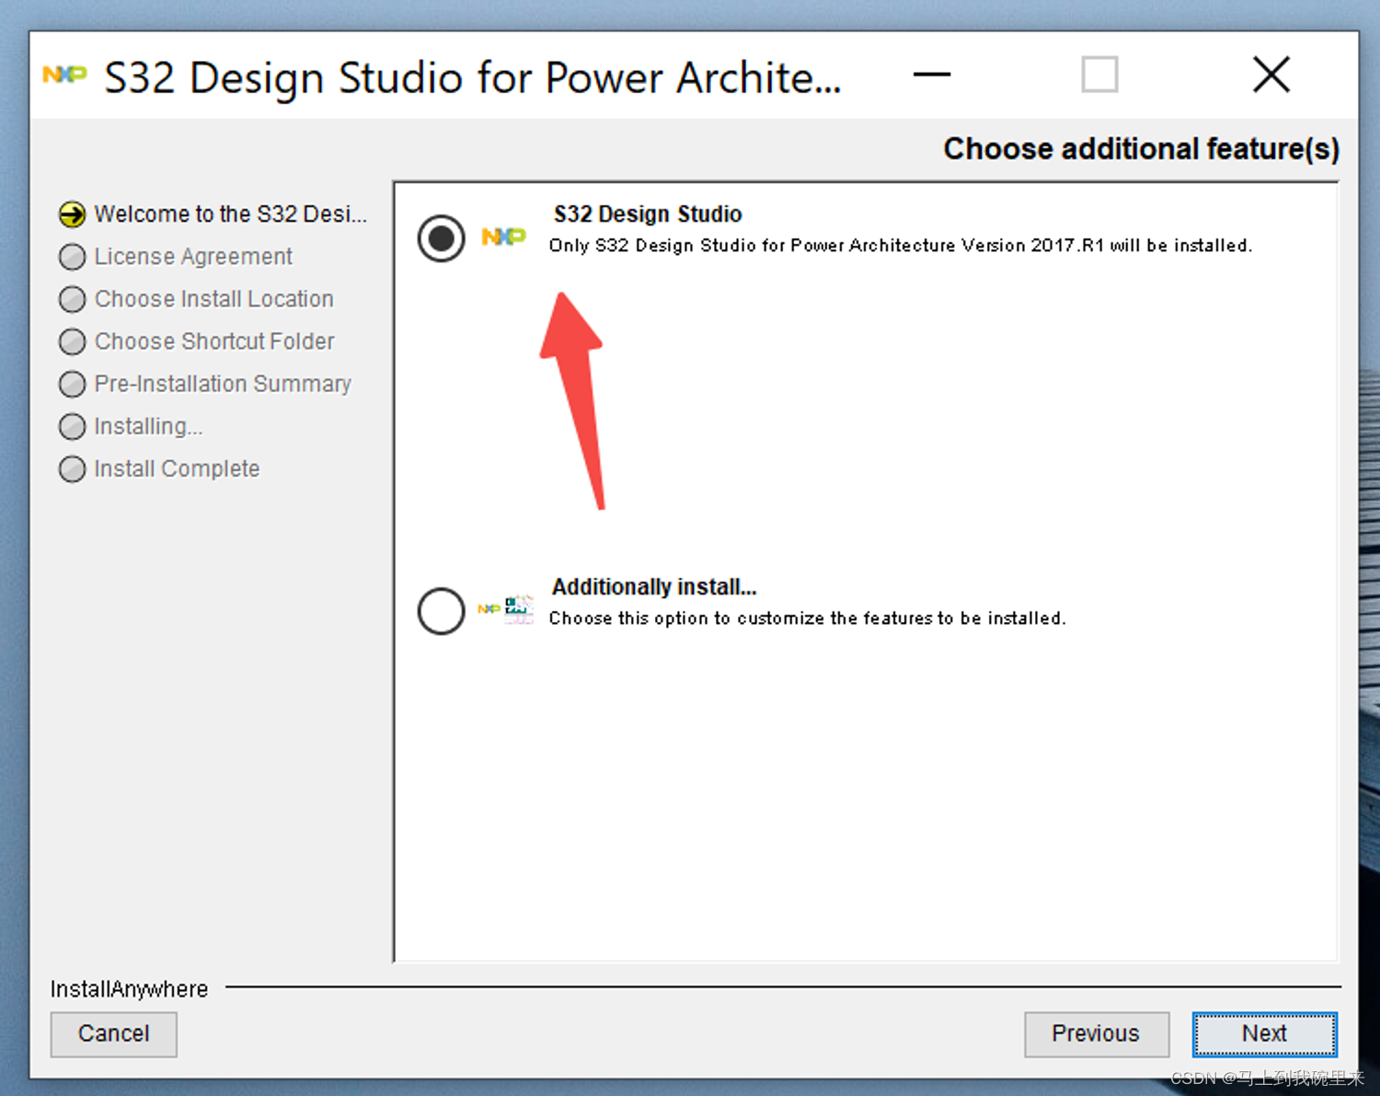Click NXP logo in the title bar

(x=64, y=75)
